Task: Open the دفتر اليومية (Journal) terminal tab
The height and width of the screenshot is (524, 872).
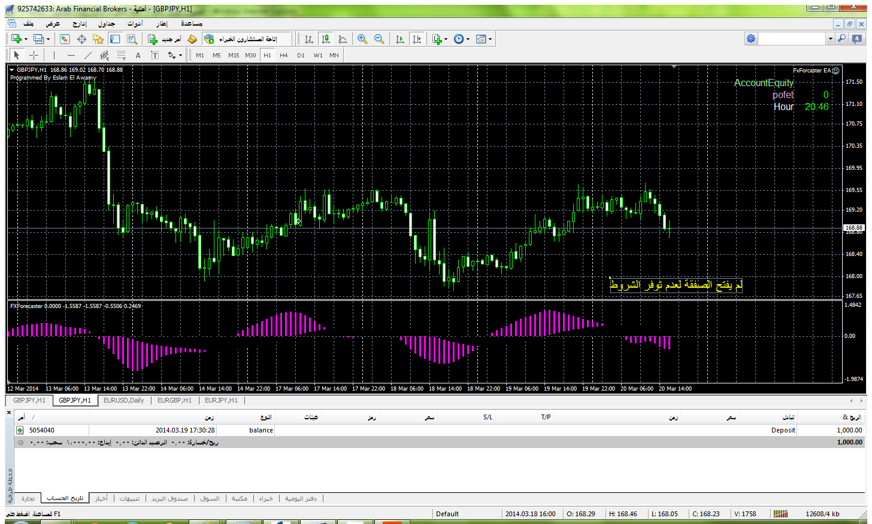Action: coord(301,498)
